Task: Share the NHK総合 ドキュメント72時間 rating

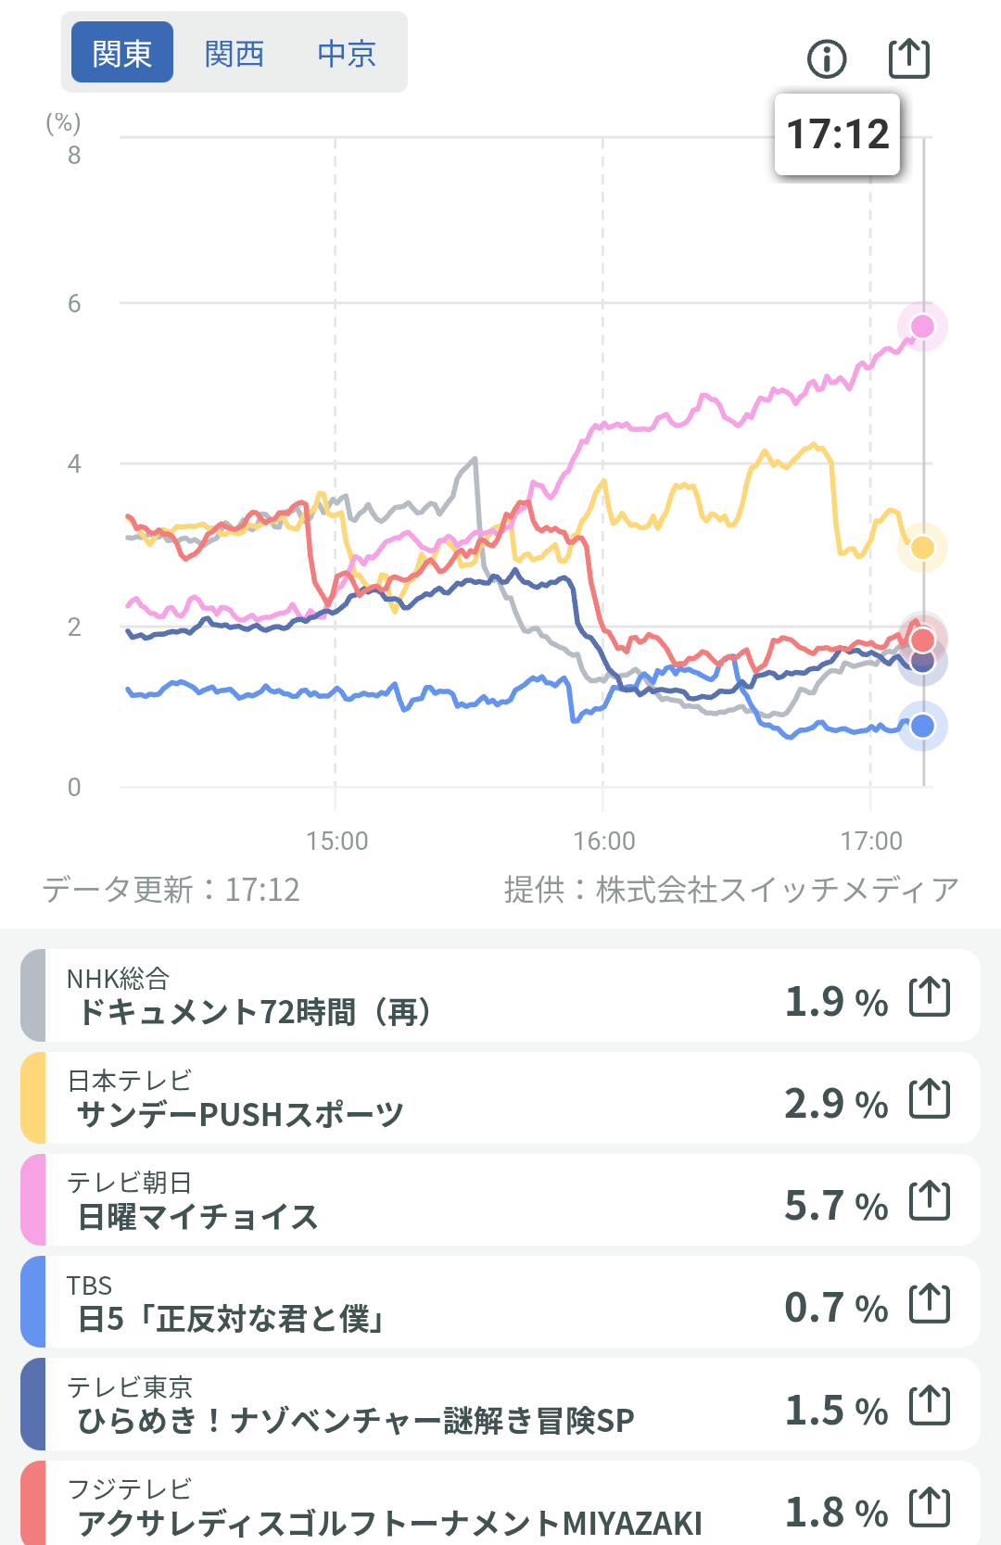Action: pos(930,997)
